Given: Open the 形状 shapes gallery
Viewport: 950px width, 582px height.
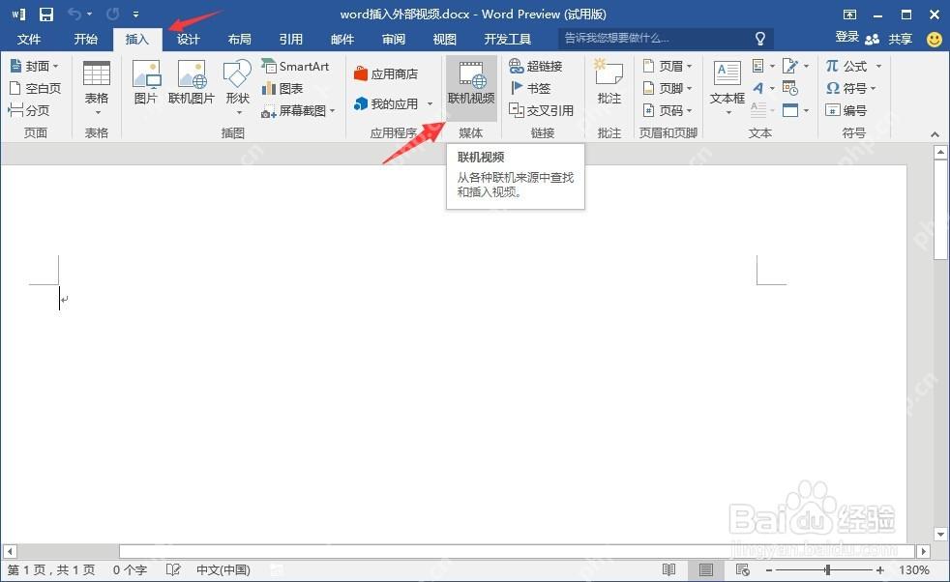Looking at the screenshot, I should tap(238, 88).
